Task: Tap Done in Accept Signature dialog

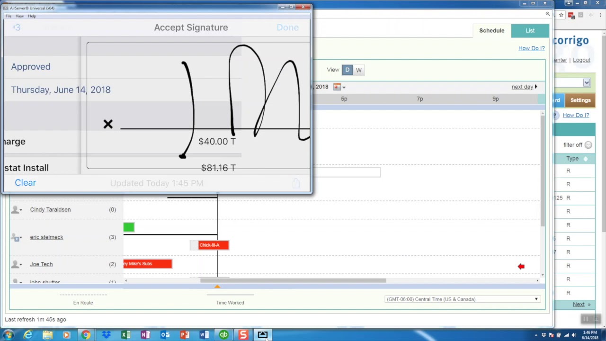Action: (287, 27)
